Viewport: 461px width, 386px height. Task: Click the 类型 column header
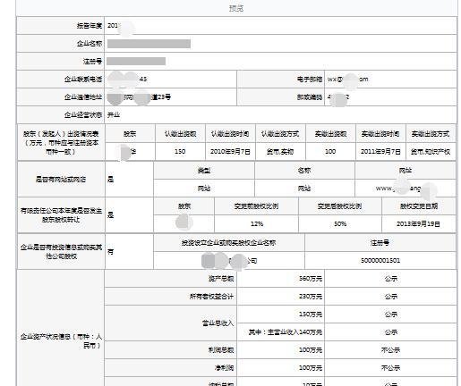(x=204, y=171)
